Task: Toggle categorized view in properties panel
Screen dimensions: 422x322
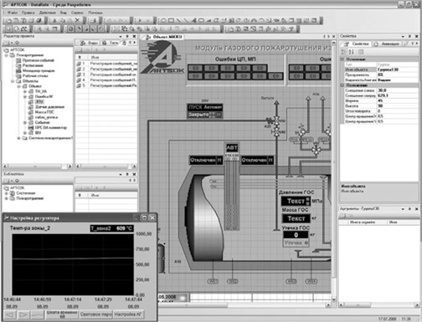Action: point(344,52)
